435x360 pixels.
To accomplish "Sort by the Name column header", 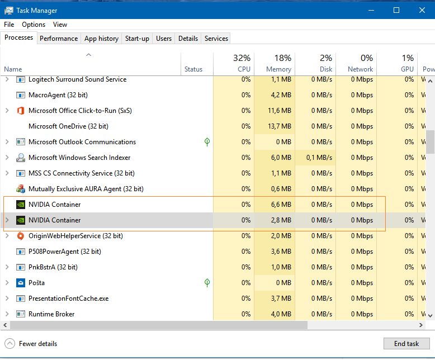I will click(91, 64).
